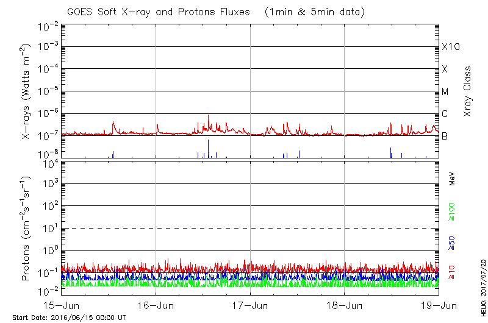Viewport: 488px width, 323px height.
Task: Select the 19-Jun date label
Action: 438,305
